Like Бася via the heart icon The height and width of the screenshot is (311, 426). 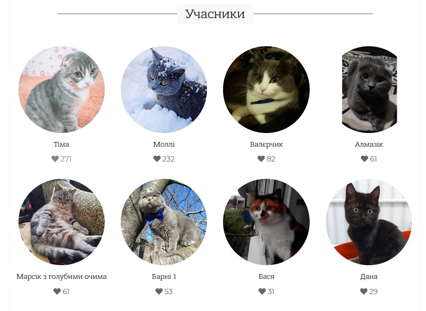[262, 291]
